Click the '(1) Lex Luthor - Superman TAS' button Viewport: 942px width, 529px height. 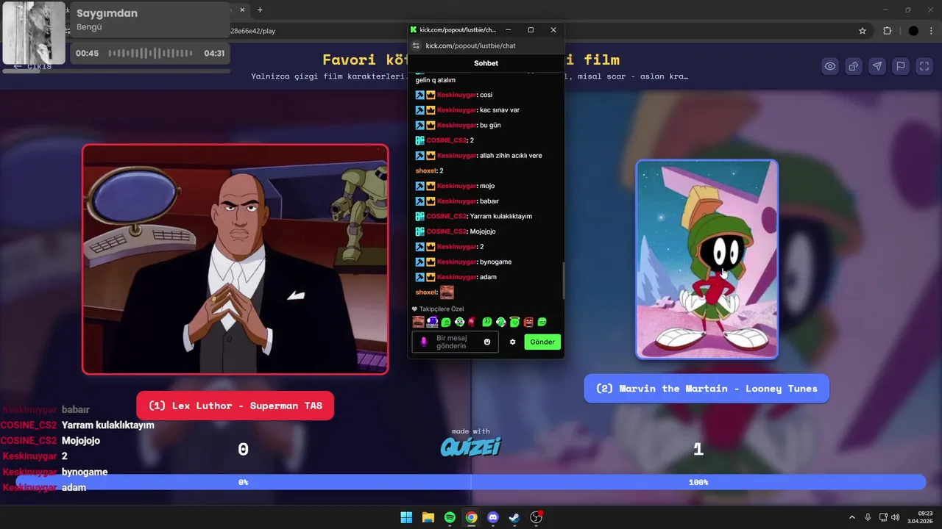pos(235,406)
